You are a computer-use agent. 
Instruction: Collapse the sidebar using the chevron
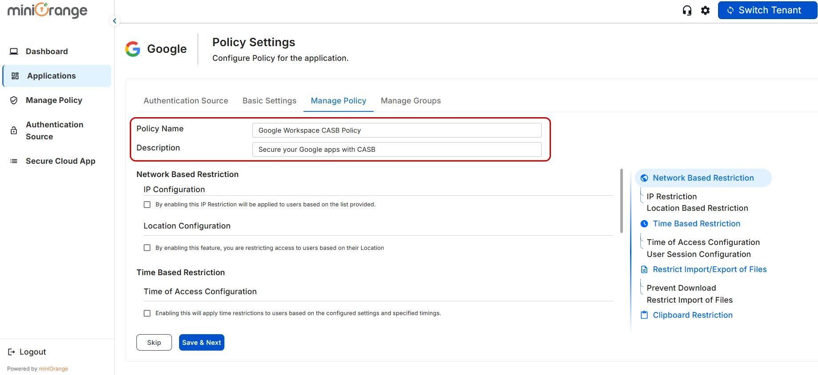114,20
